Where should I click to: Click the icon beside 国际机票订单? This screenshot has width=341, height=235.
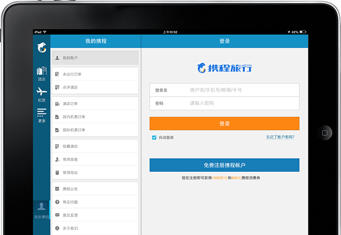coord(57,130)
